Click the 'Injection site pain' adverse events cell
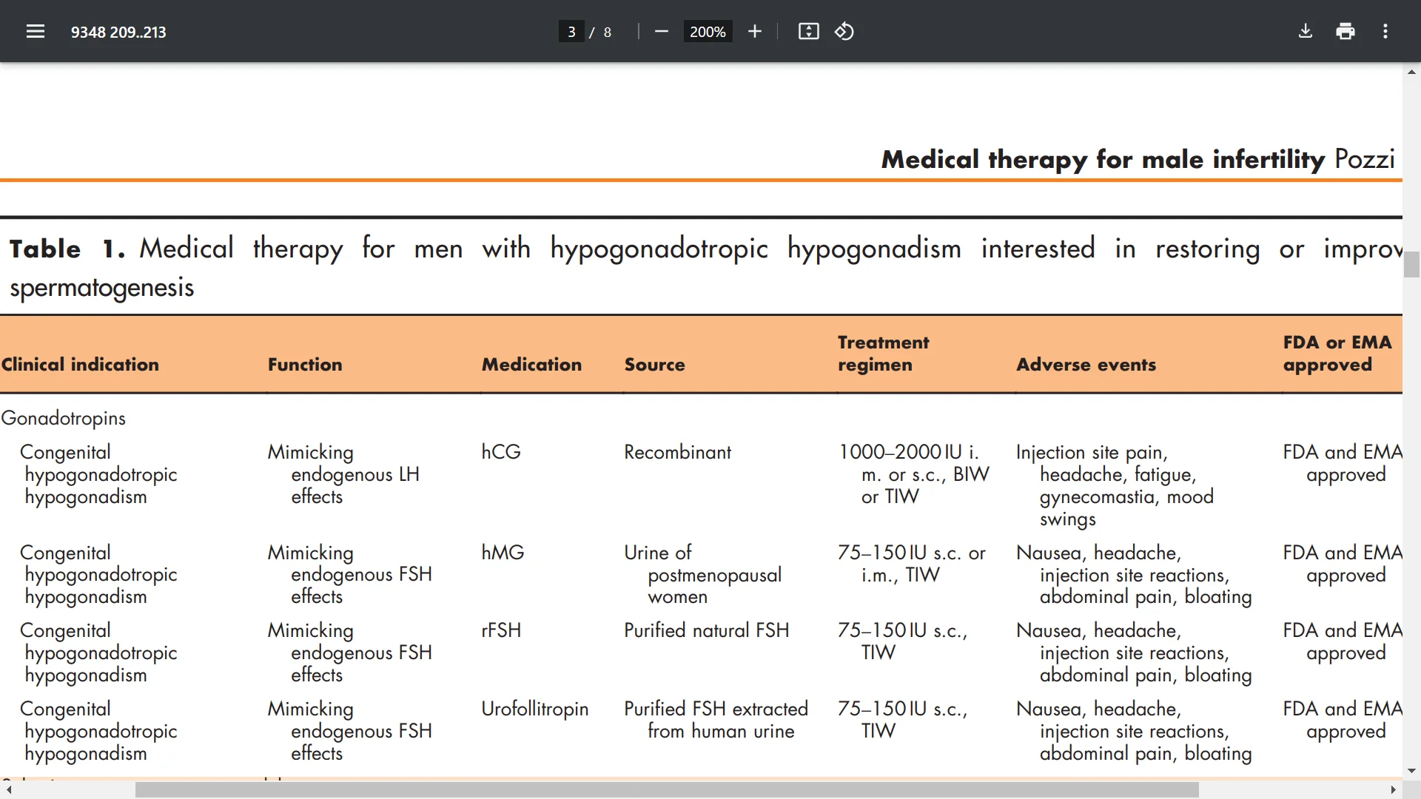This screenshot has height=799, width=1421. coord(1115,485)
